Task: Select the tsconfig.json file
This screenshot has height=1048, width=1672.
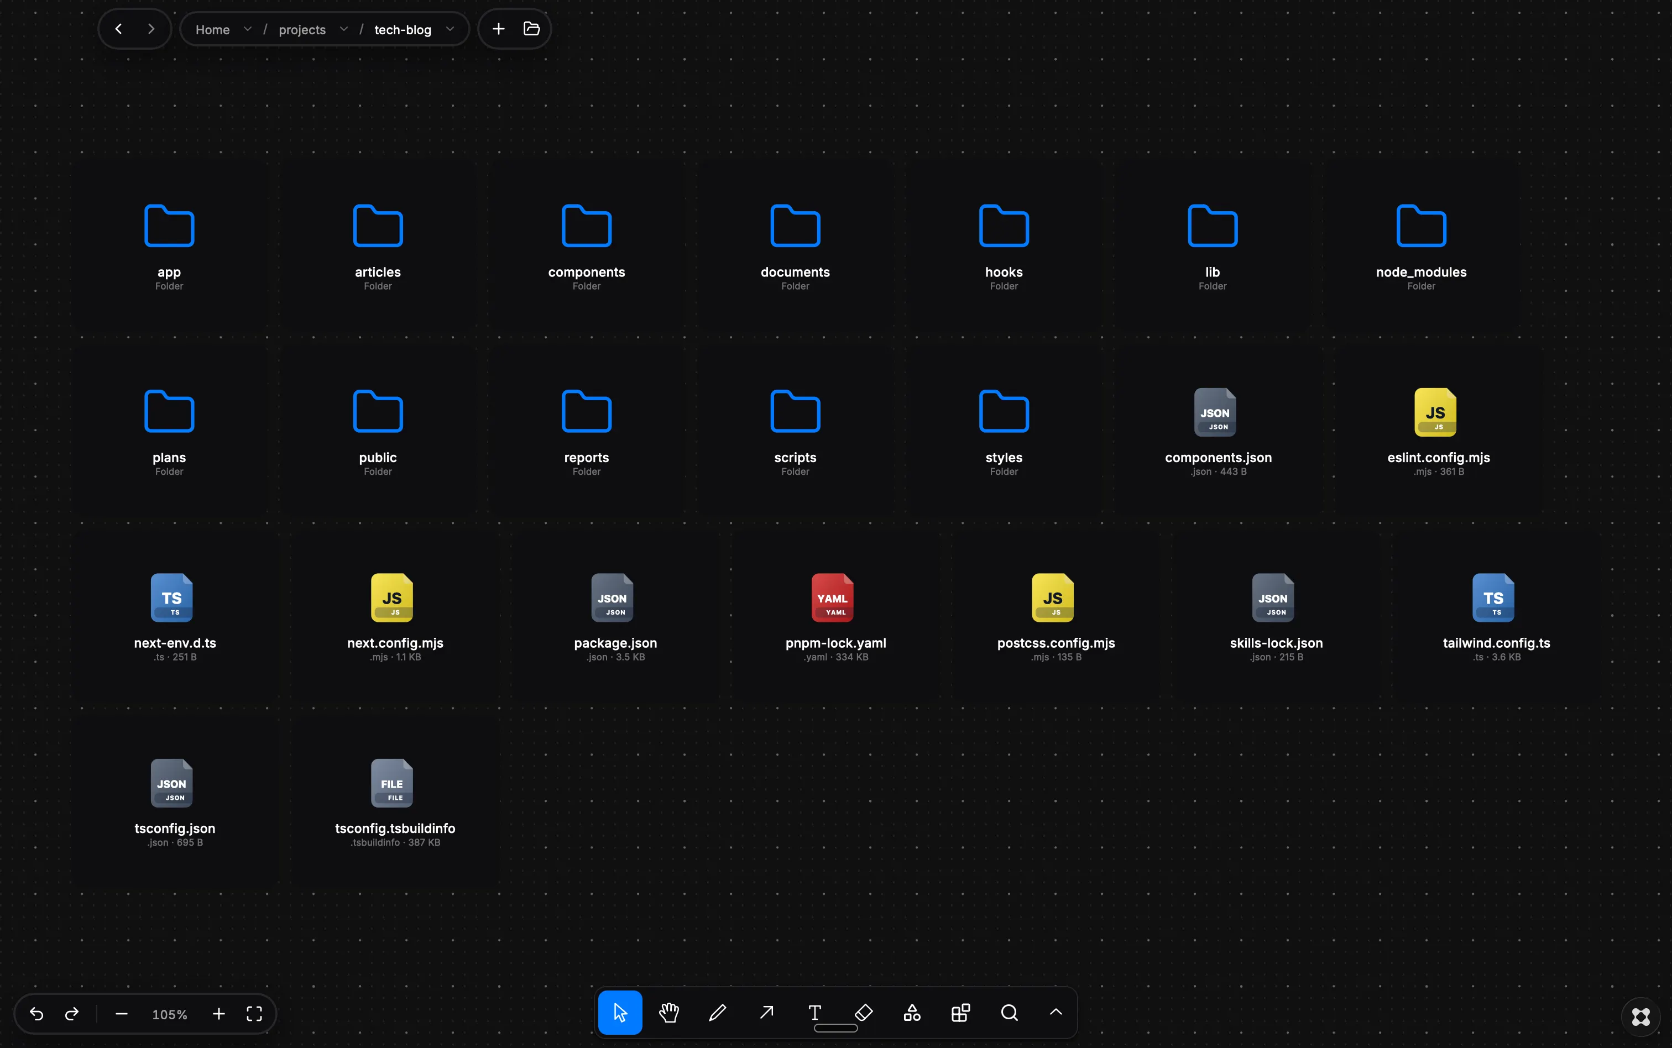Action: pos(175,803)
